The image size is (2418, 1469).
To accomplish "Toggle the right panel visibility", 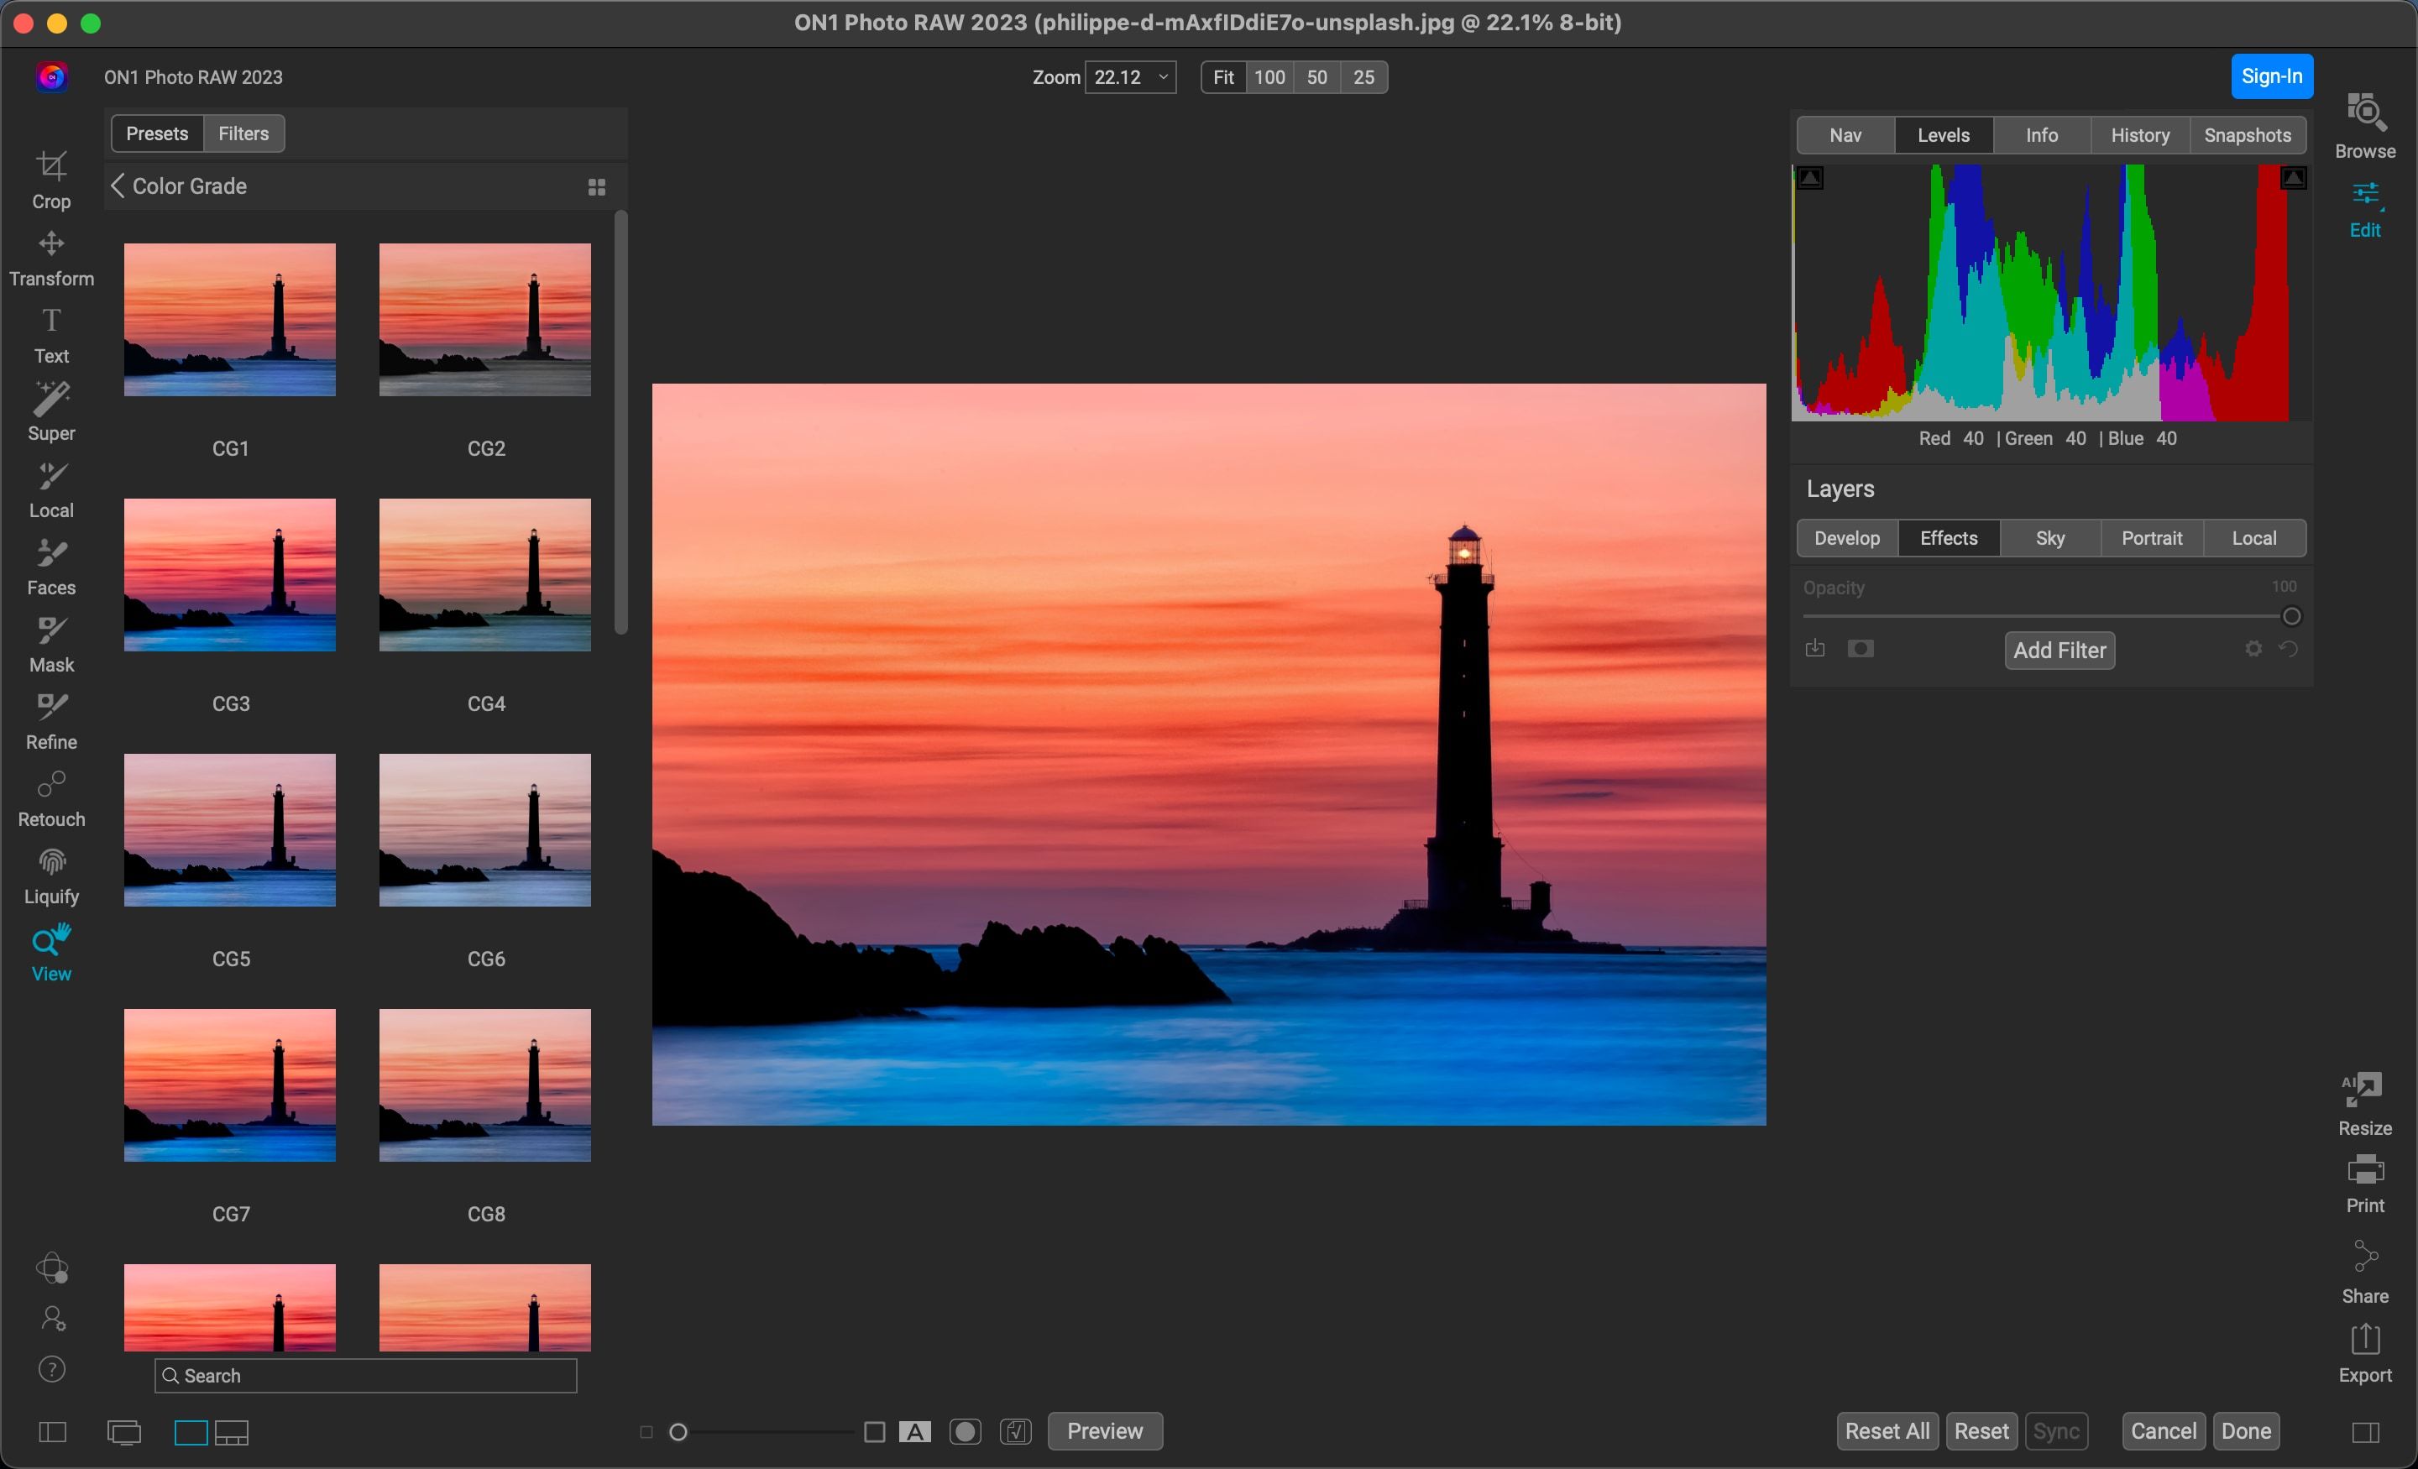I will (2365, 1433).
